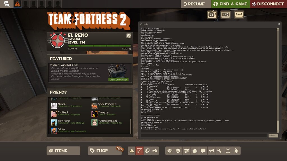
Task: Click the "Friends" section header
Action: (x=58, y=92)
